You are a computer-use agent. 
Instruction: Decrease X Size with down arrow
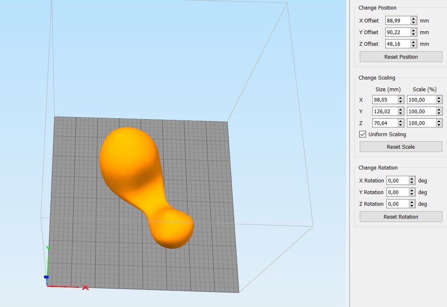coord(401,102)
